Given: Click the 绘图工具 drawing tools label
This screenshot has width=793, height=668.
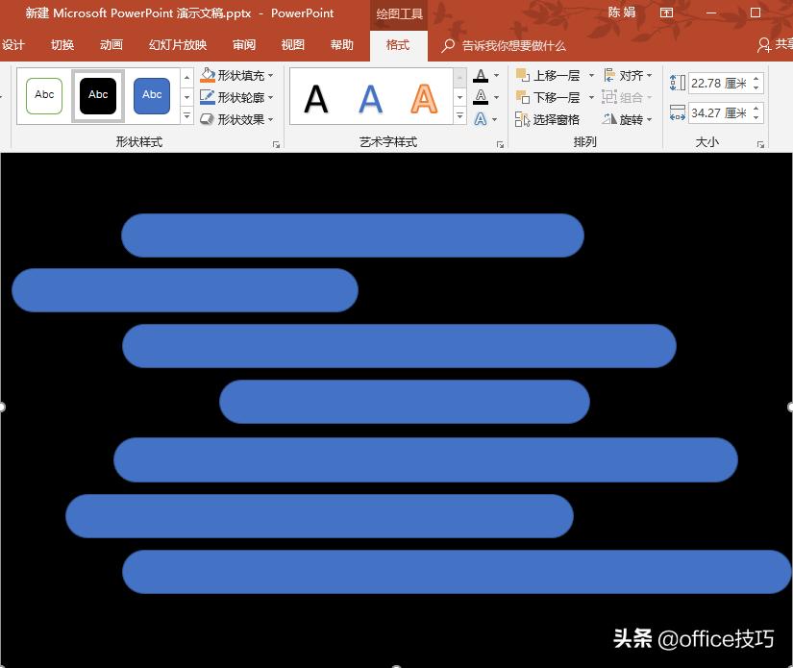Looking at the screenshot, I should click(399, 13).
